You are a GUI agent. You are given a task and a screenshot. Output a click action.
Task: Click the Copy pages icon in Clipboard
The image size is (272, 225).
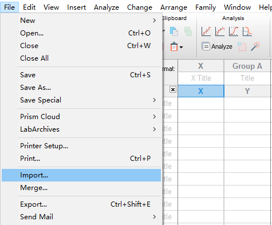(x=174, y=31)
